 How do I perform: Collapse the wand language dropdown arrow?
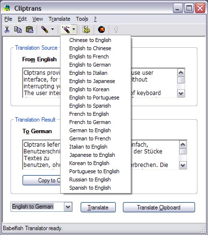click(x=73, y=29)
